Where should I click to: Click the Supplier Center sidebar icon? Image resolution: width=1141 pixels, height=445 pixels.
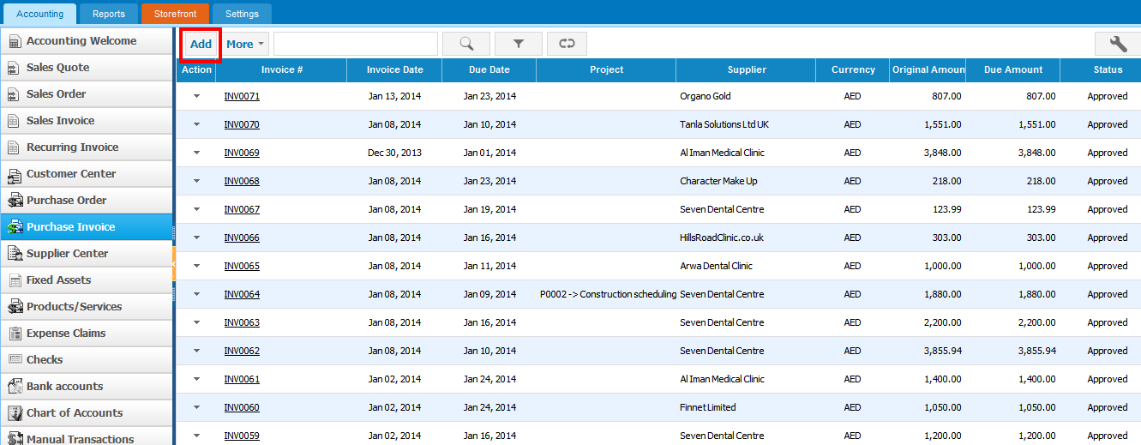coord(14,254)
